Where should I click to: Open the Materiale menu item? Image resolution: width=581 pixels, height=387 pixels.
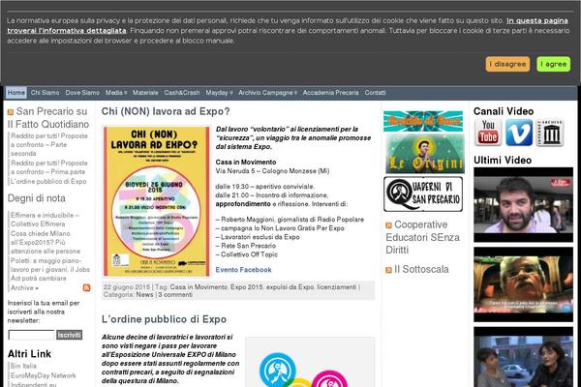click(x=145, y=93)
